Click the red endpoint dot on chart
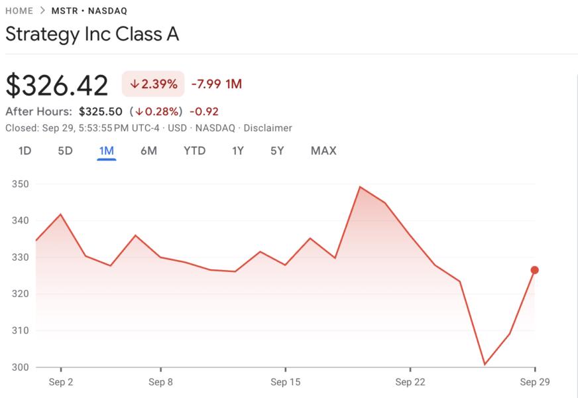The height and width of the screenshot is (398, 578). 534,270
